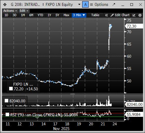This screenshot has height=133, width=145.
Task: Click the panel divider handle above RSI
Action: 73,108
